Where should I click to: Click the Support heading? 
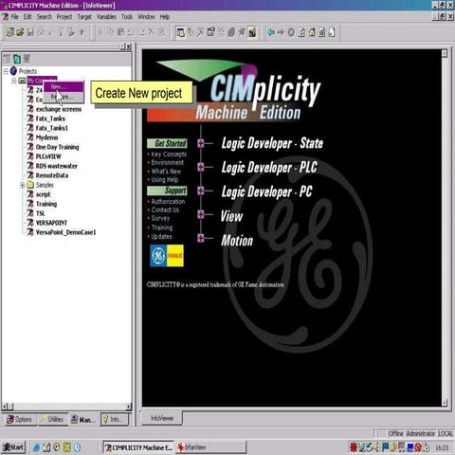(167, 191)
